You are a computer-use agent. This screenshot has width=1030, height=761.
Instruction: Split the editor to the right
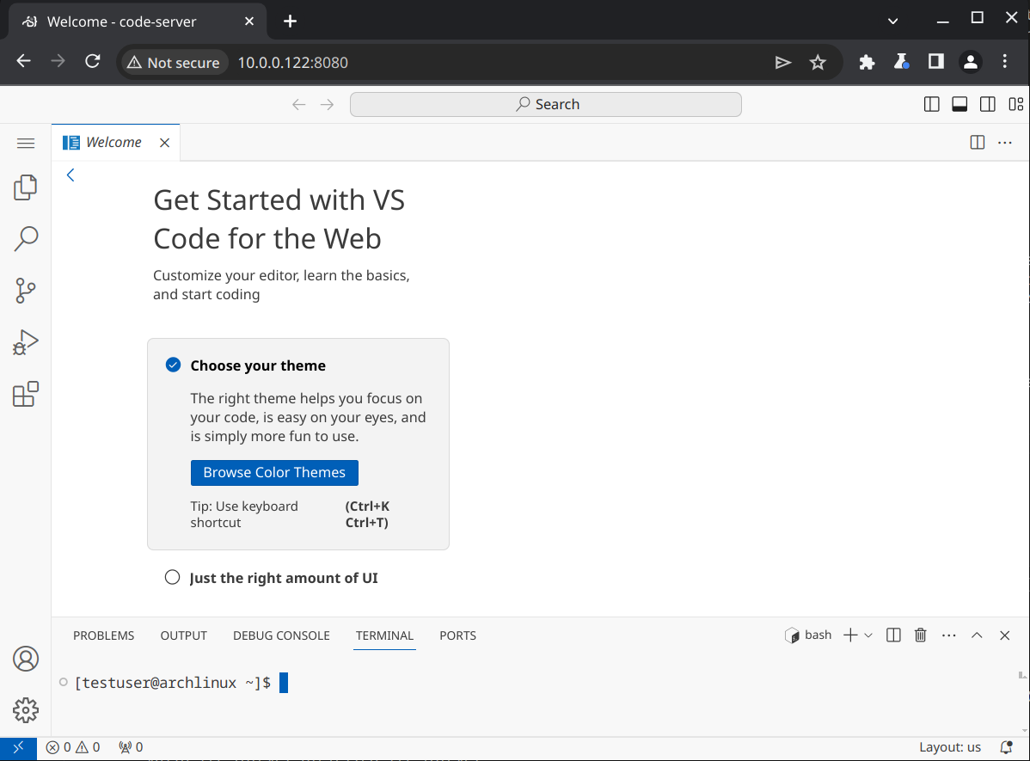[x=978, y=142]
